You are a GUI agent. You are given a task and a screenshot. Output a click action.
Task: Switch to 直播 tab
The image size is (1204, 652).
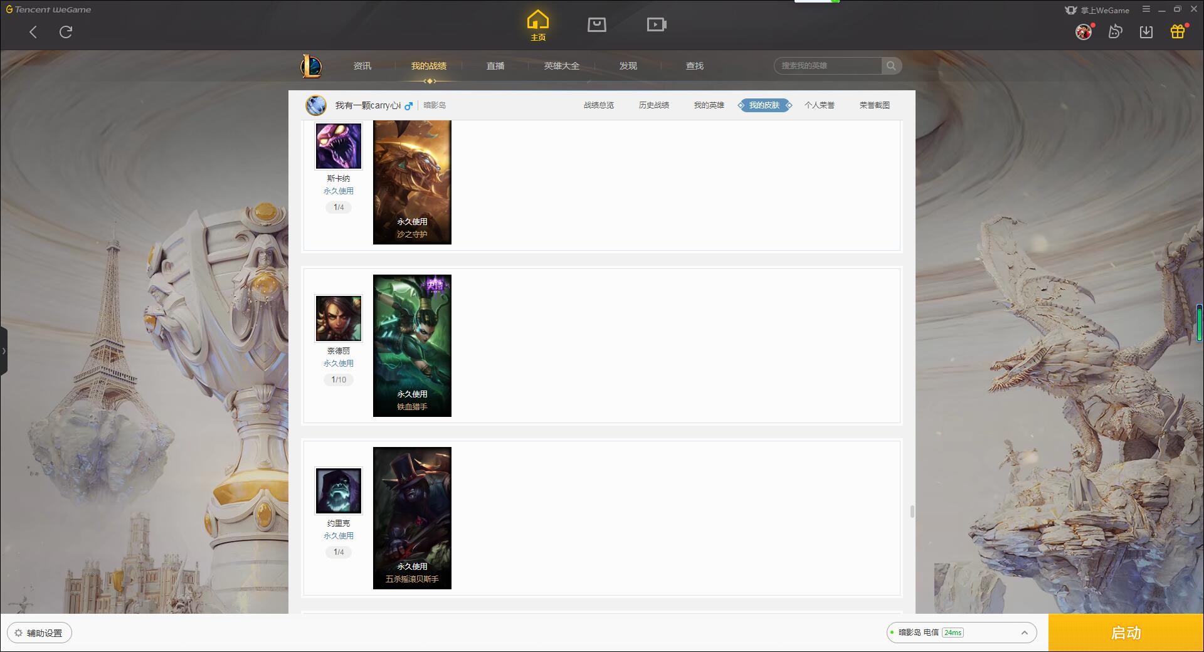pos(495,66)
